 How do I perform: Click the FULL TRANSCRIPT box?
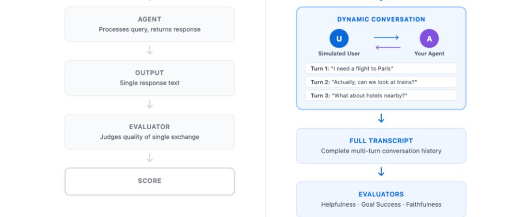pos(381,145)
